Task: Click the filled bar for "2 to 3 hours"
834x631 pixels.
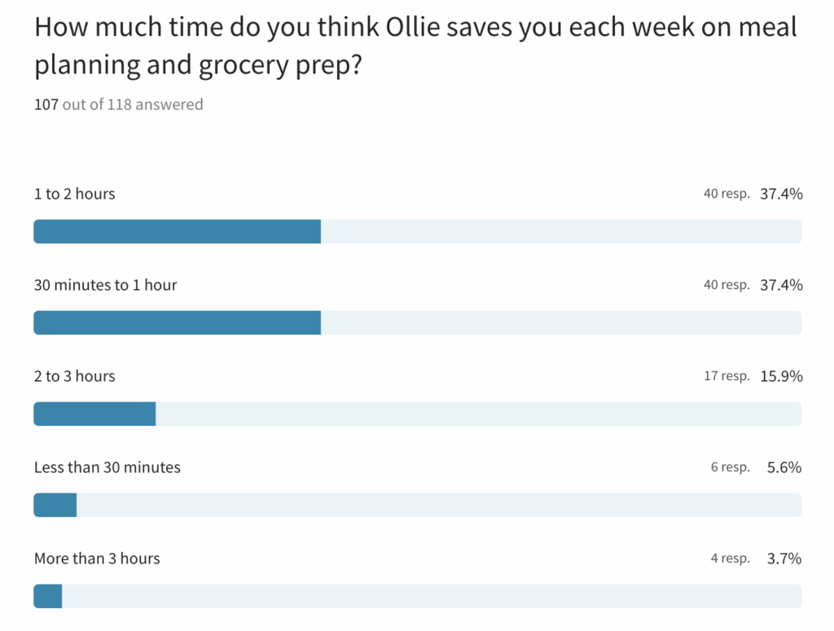Action: click(x=94, y=414)
